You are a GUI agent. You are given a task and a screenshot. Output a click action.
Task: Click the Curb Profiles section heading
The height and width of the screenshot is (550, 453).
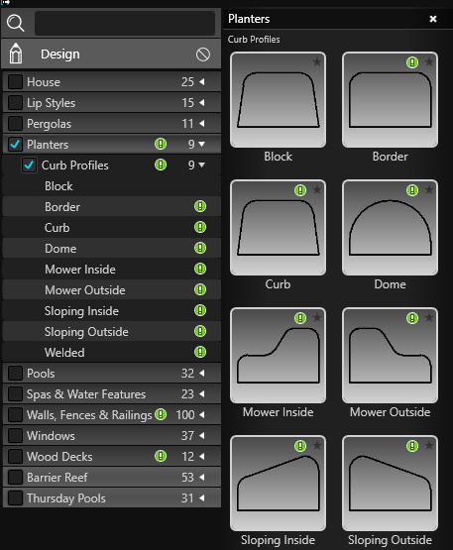click(x=254, y=40)
